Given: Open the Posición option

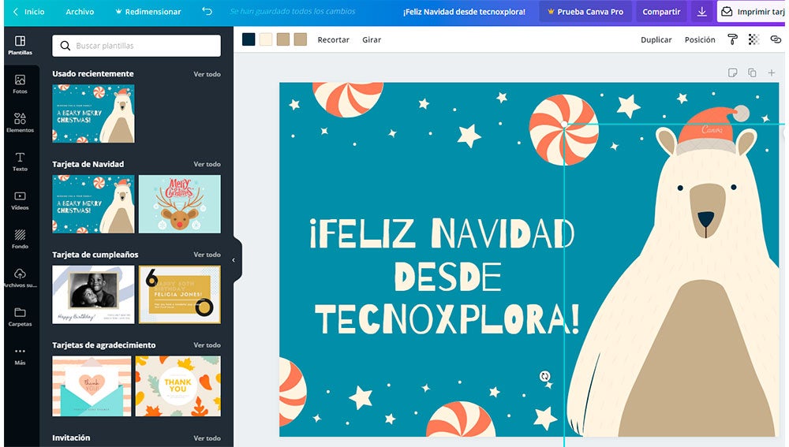Looking at the screenshot, I should pyautogui.click(x=699, y=39).
